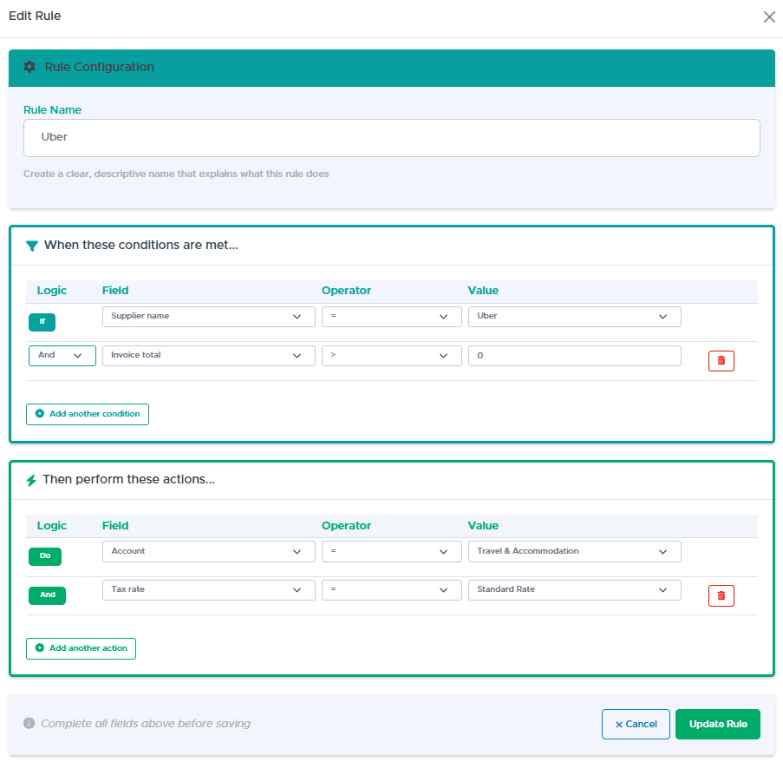Open the Uber value dropdown
Viewport: 783px width, 762px height.
click(574, 316)
